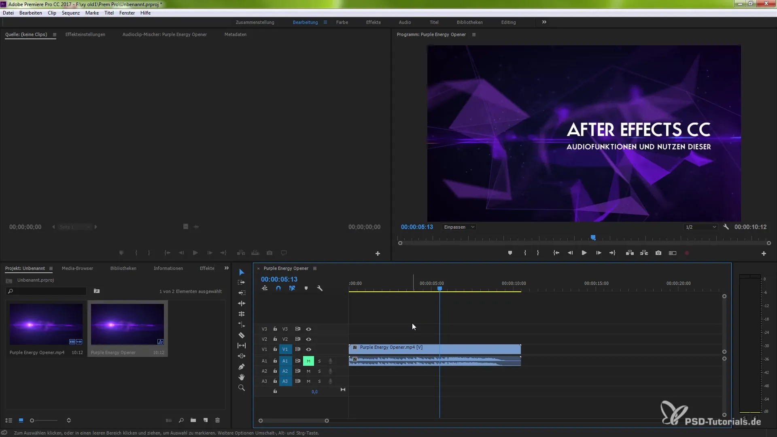777x437 pixels.
Task: Open Purple Energy Opener sequence menu
Action: [x=314, y=268]
